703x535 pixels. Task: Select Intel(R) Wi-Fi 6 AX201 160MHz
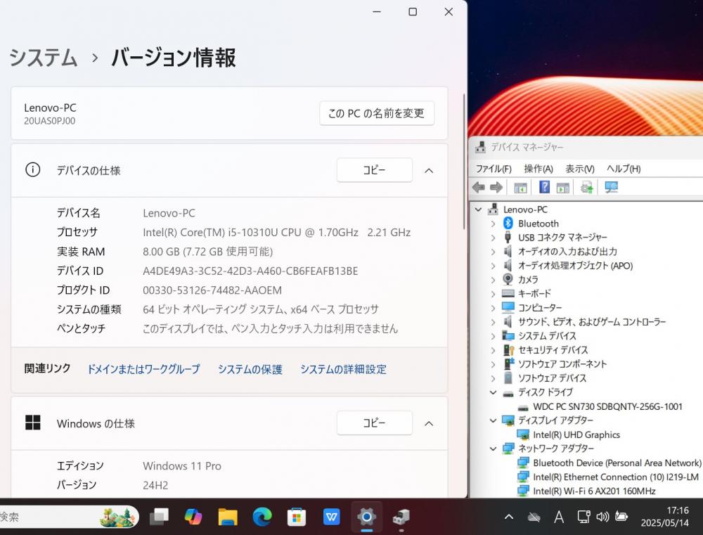click(x=594, y=491)
